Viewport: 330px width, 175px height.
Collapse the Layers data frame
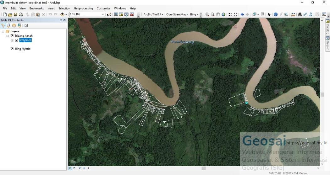[3, 31]
